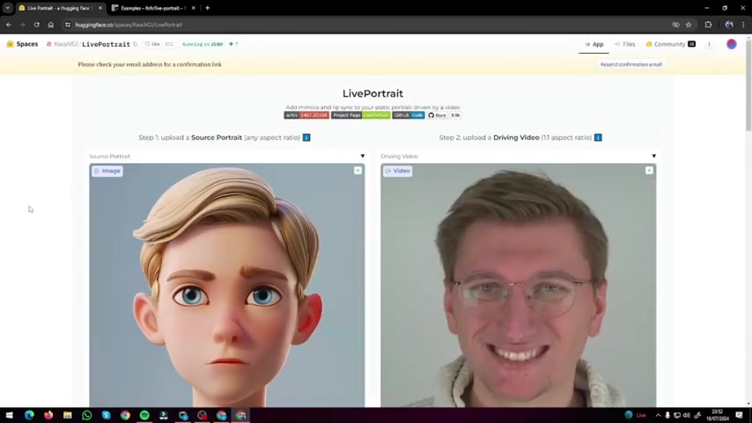
Task: Open the Project Page LivePortrait badge
Action: (360, 115)
